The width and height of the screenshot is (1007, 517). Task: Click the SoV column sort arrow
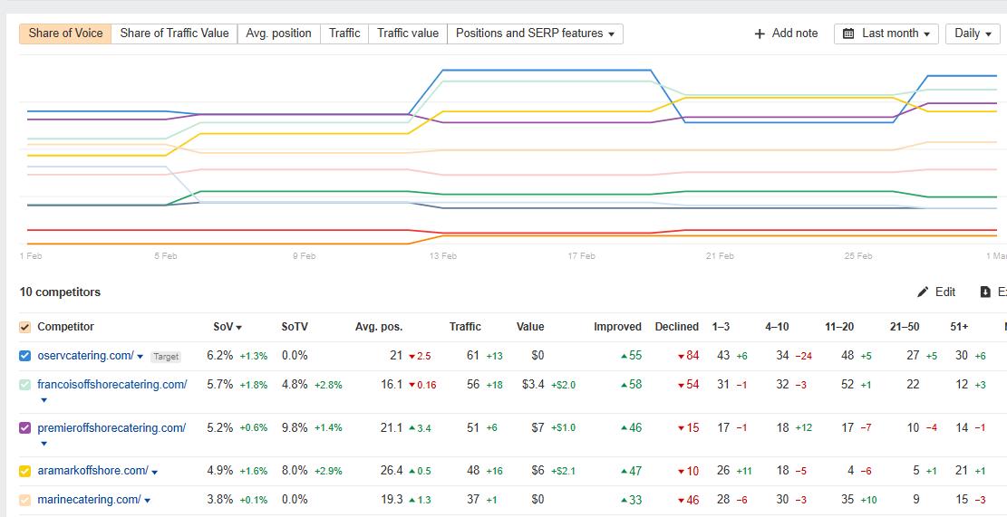239,328
